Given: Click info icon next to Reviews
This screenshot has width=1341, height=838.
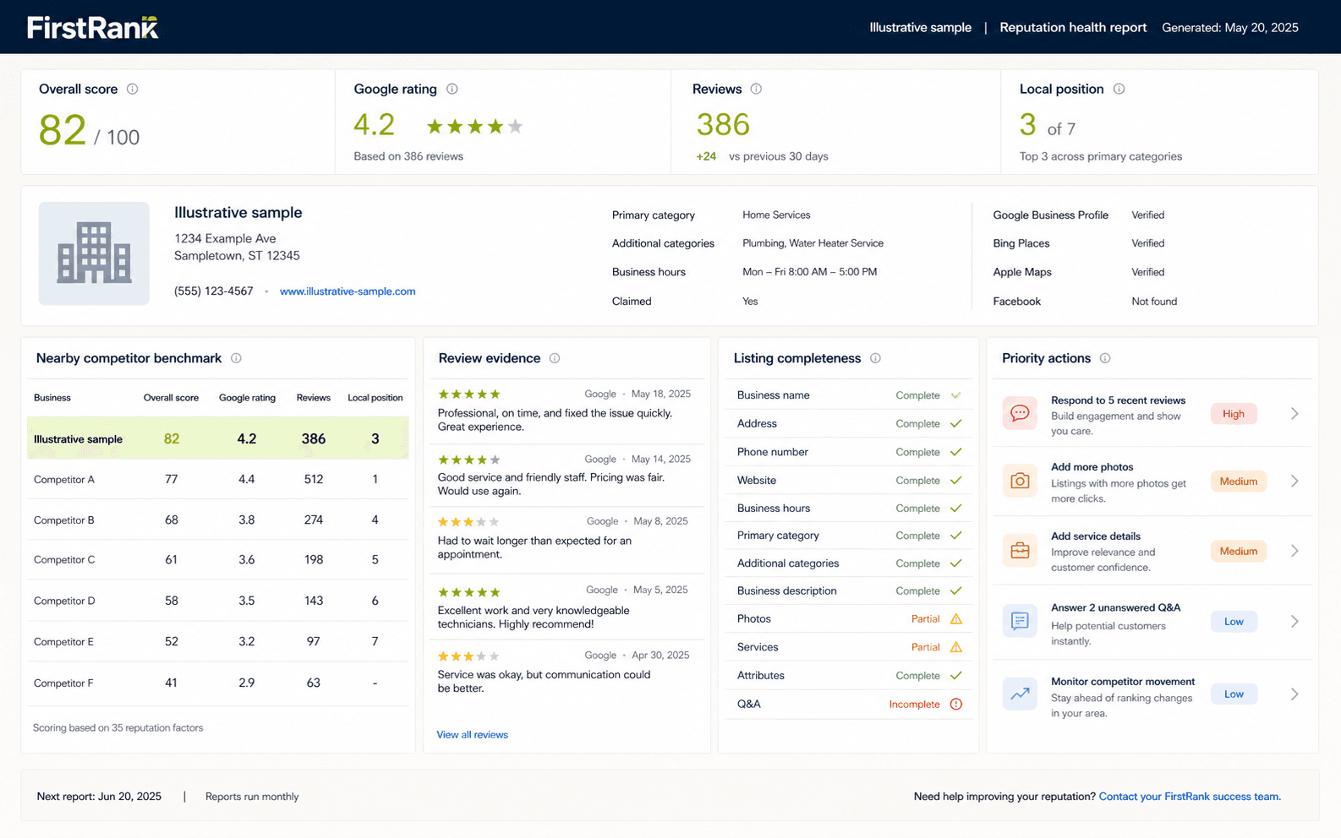Looking at the screenshot, I should (756, 89).
